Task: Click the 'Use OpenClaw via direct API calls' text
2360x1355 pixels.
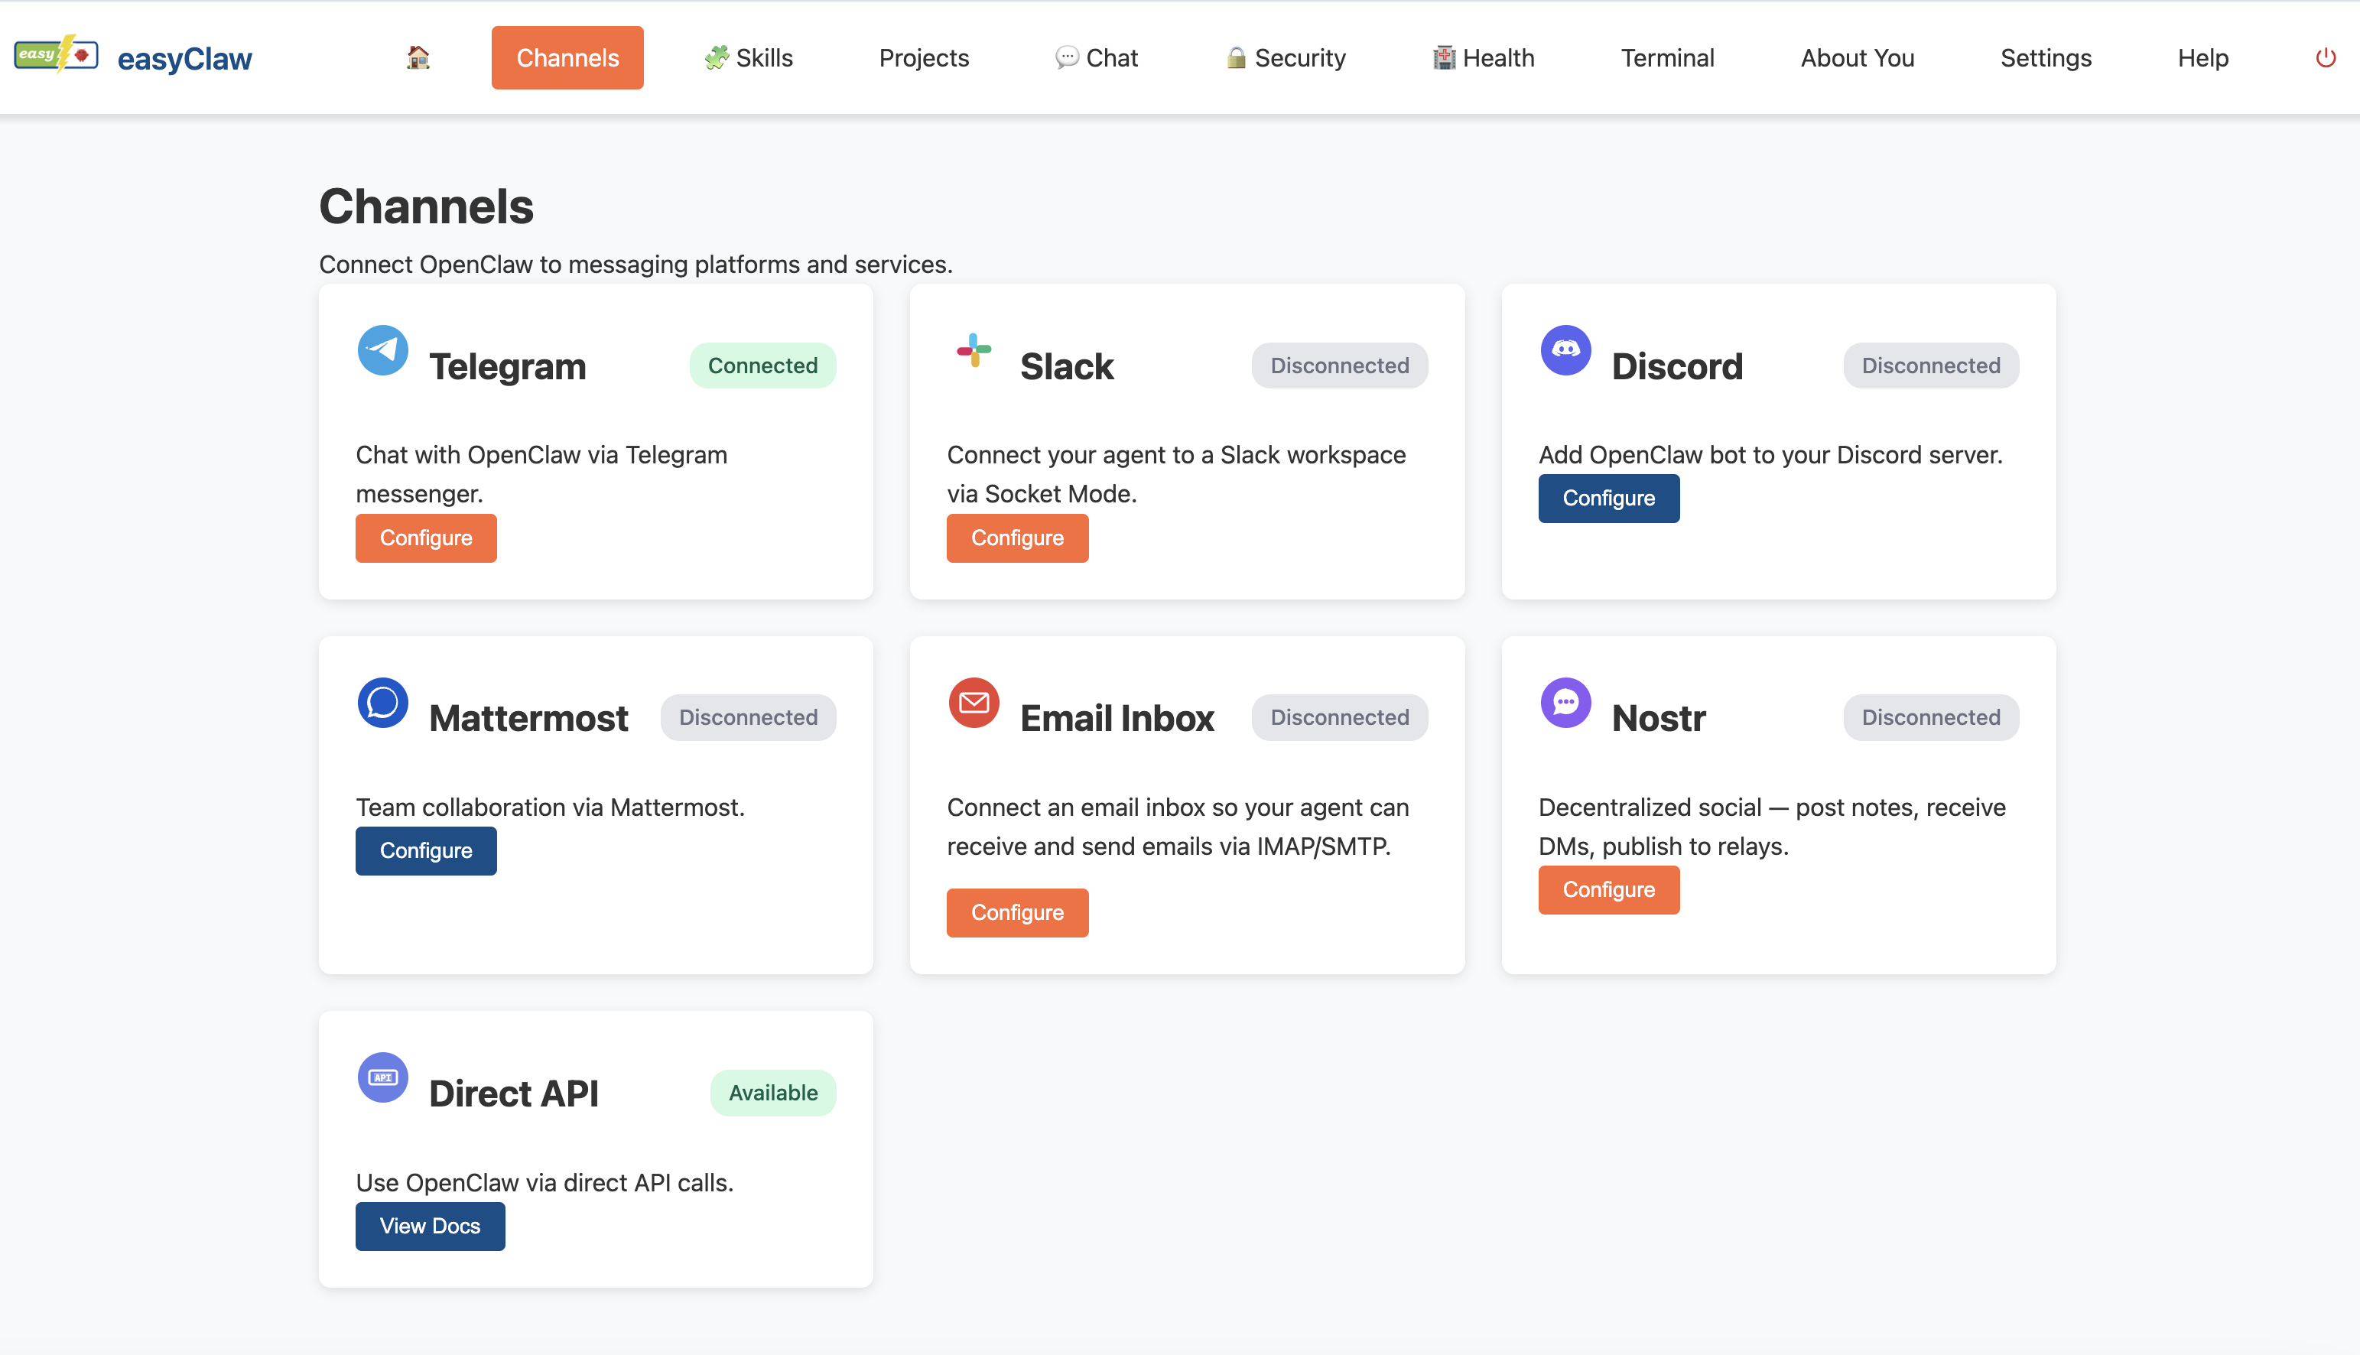Action: [544, 1183]
